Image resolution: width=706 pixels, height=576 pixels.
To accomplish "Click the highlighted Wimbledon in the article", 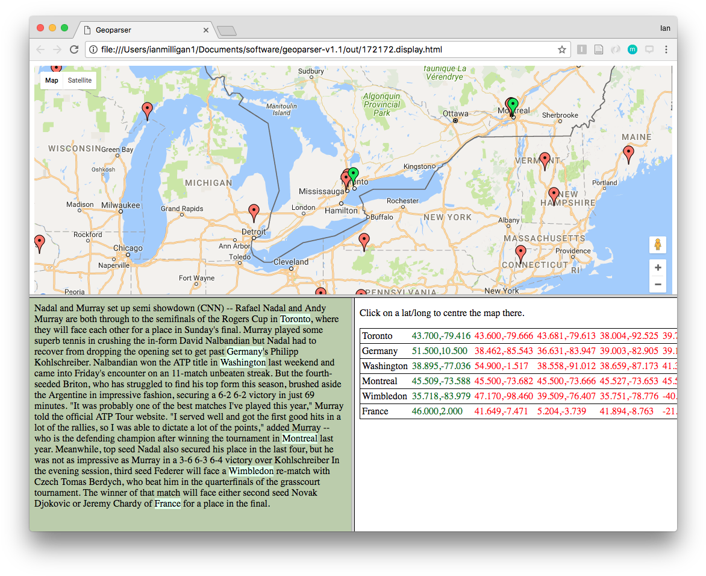I will coord(251,471).
